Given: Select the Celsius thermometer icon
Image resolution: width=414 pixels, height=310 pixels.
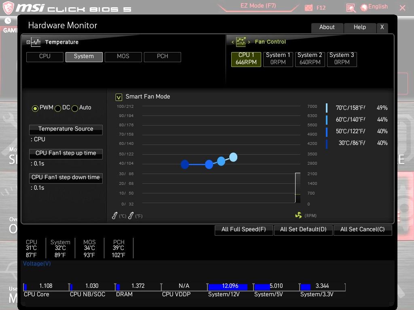Looking at the screenshot, I should pos(114,216).
